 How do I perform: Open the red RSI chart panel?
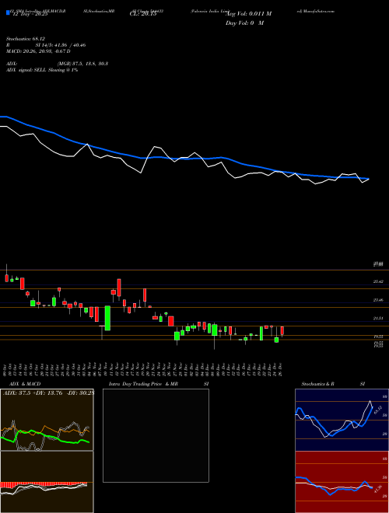pyautogui.click(x=342, y=482)
